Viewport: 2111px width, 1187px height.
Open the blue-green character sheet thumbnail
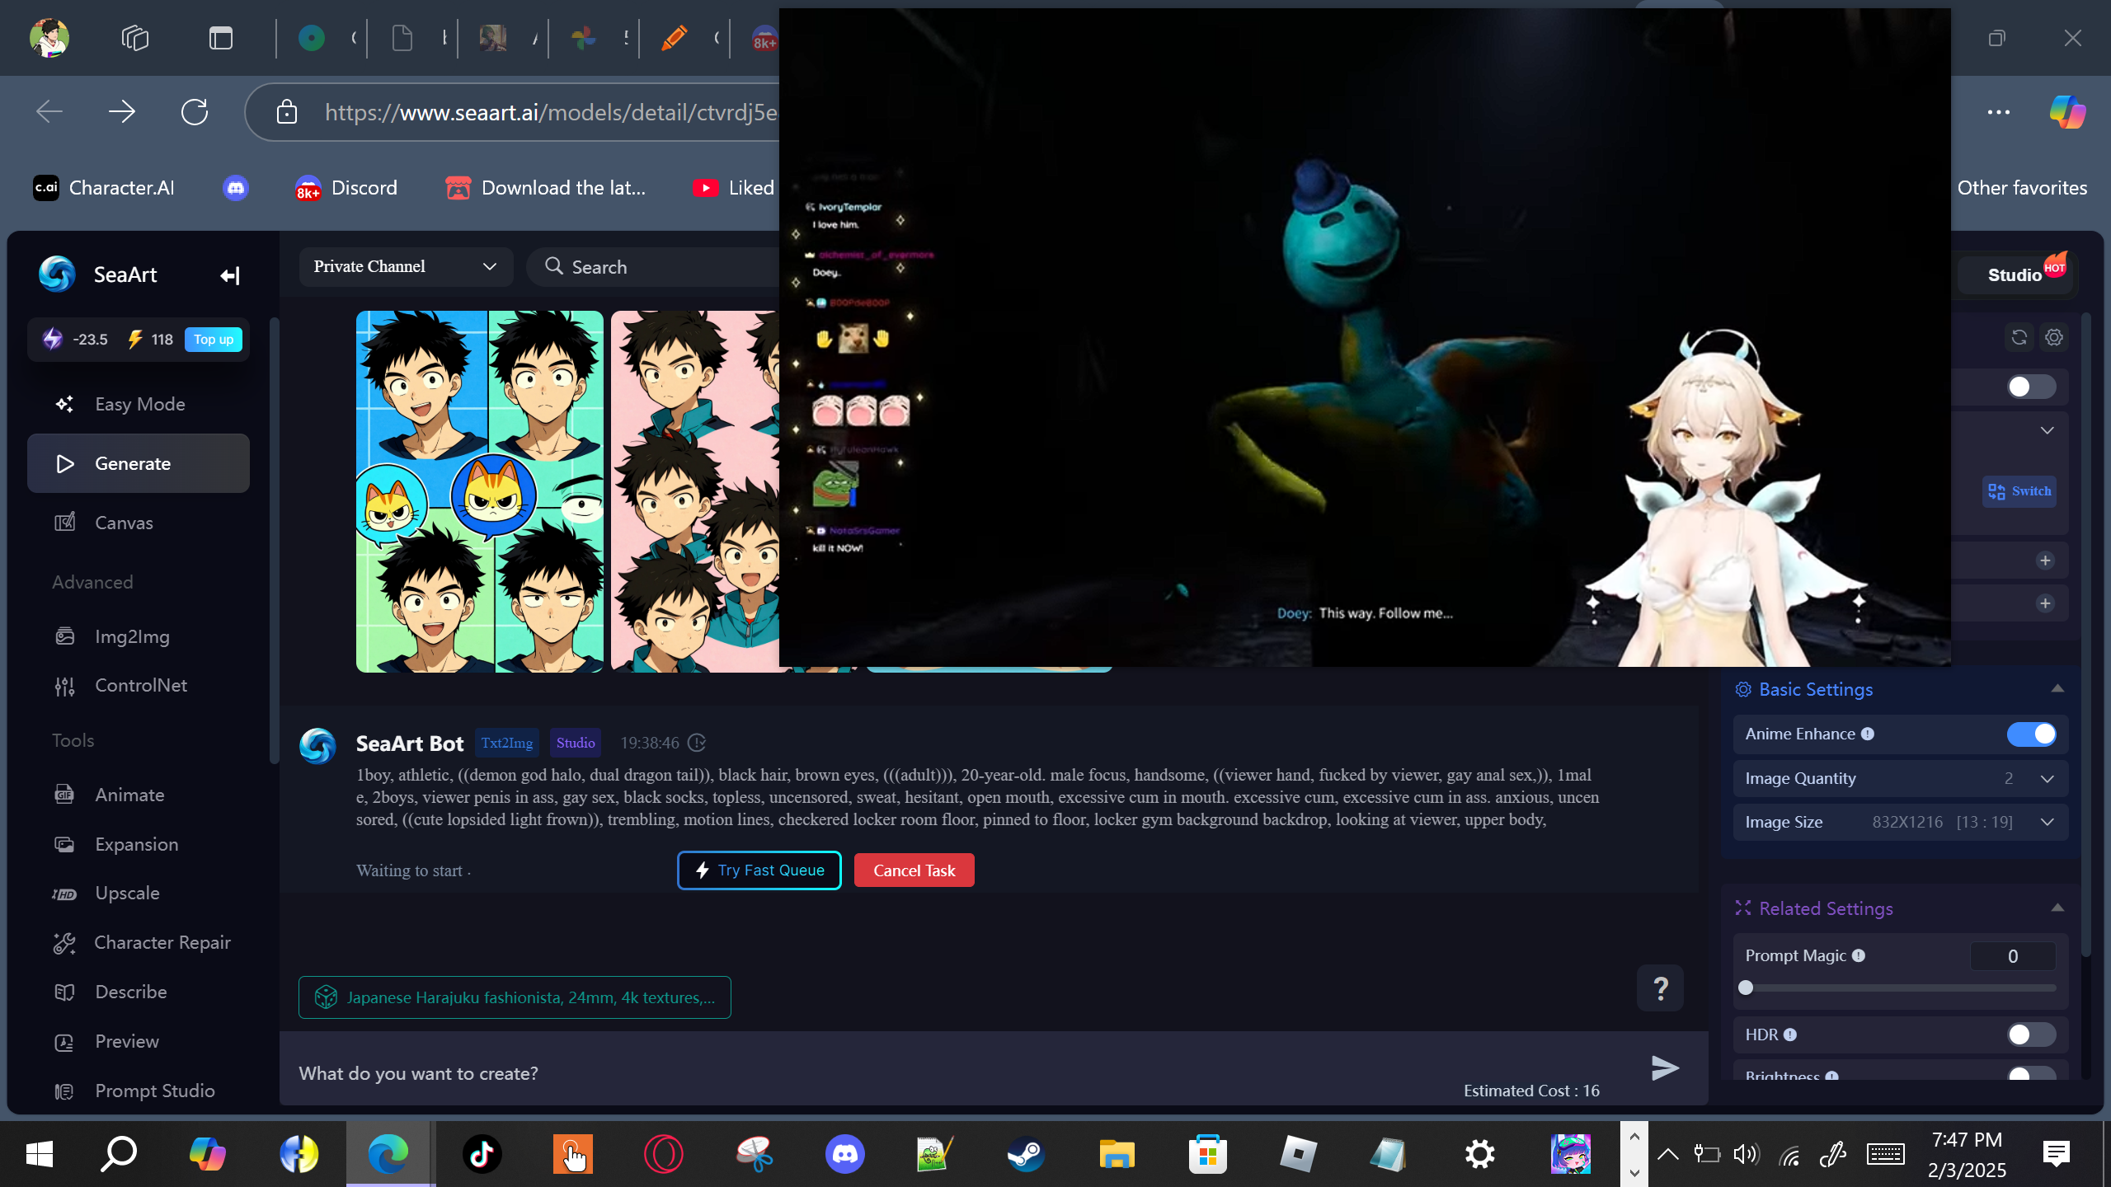480,491
